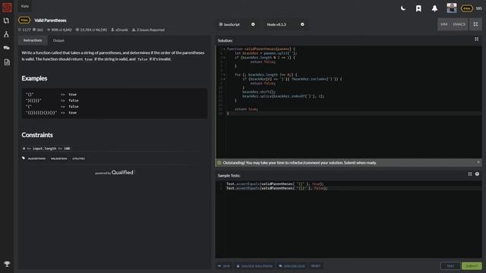Expand language list using arrow next to JavaScript
The width and height of the screenshot is (486, 273).
coord(253,24)
